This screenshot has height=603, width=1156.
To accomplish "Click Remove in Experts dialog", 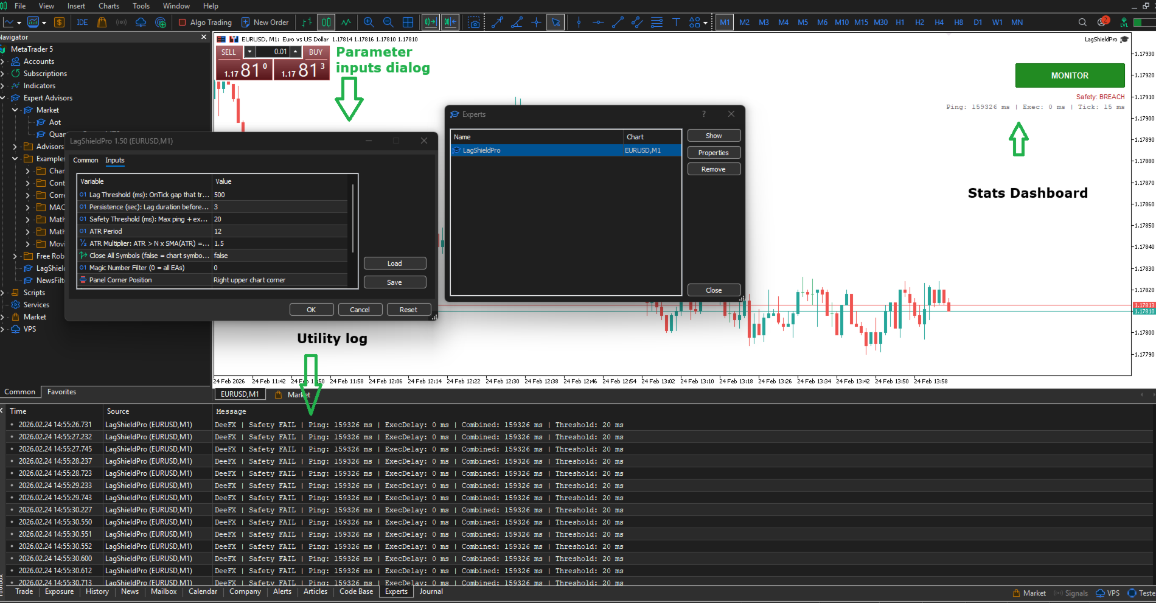I will pyautogui.click(x=714, y=169).
